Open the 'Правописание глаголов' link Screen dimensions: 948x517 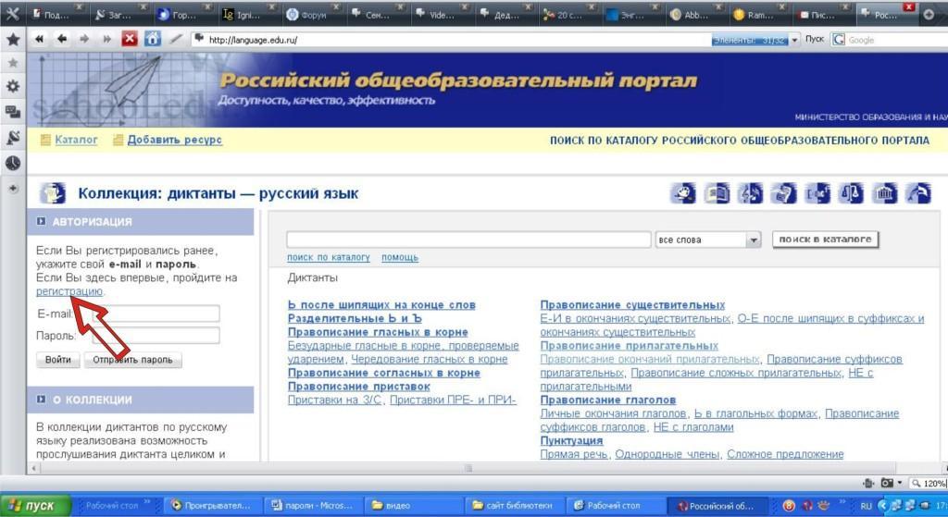[608, 400]
